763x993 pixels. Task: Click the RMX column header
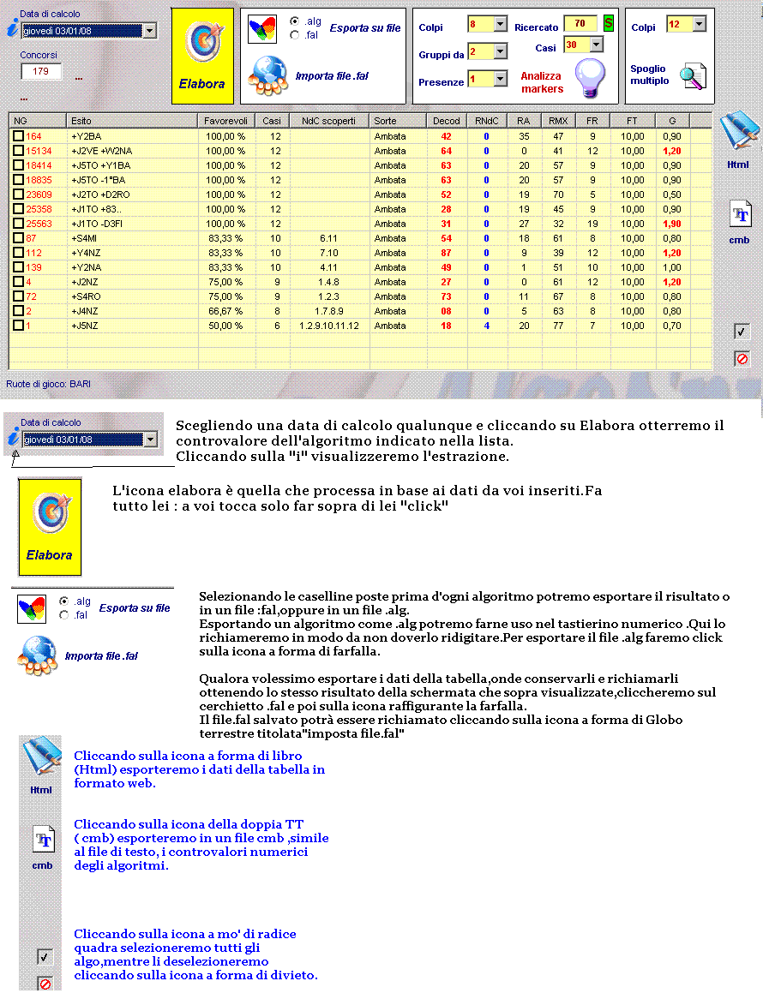pyautogui.click(x=558, y=120)
